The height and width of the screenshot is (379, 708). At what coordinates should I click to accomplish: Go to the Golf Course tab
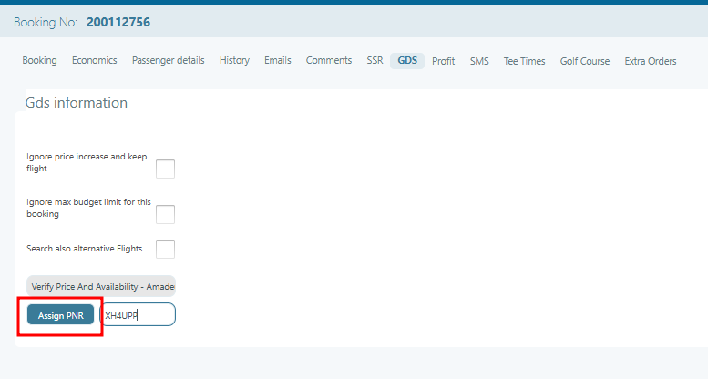[x=585, y=61]
